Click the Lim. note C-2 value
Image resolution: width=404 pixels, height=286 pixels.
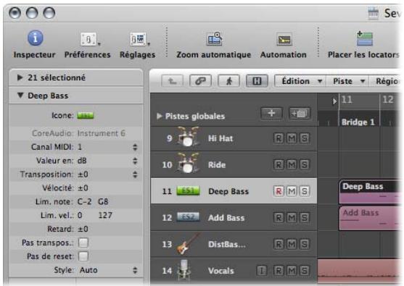[85, 201]
